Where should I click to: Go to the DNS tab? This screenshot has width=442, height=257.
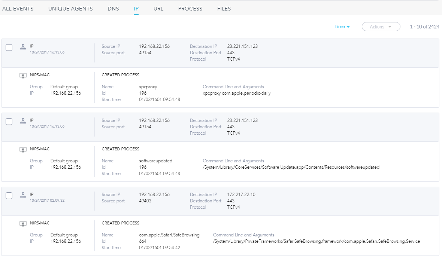(x=113, y=9)
